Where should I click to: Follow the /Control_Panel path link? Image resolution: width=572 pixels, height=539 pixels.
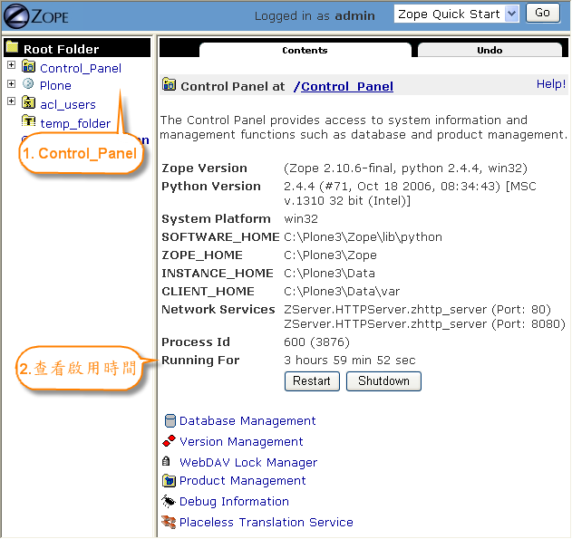pos(344,86)
